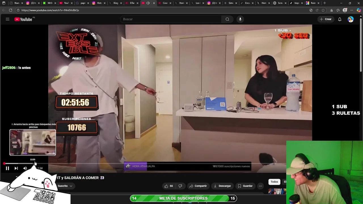
Task: View site information lock icon
Action: [18, 10]
